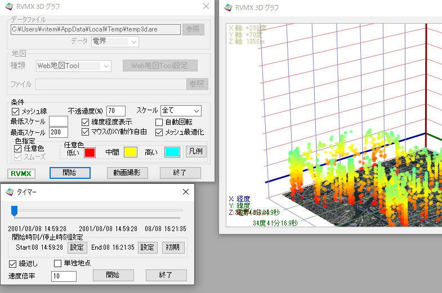This screenshot has height=293, width=442.
Task: Pick the red 低い color swatch
Action: pyautogui.click(x=90, y=152)
